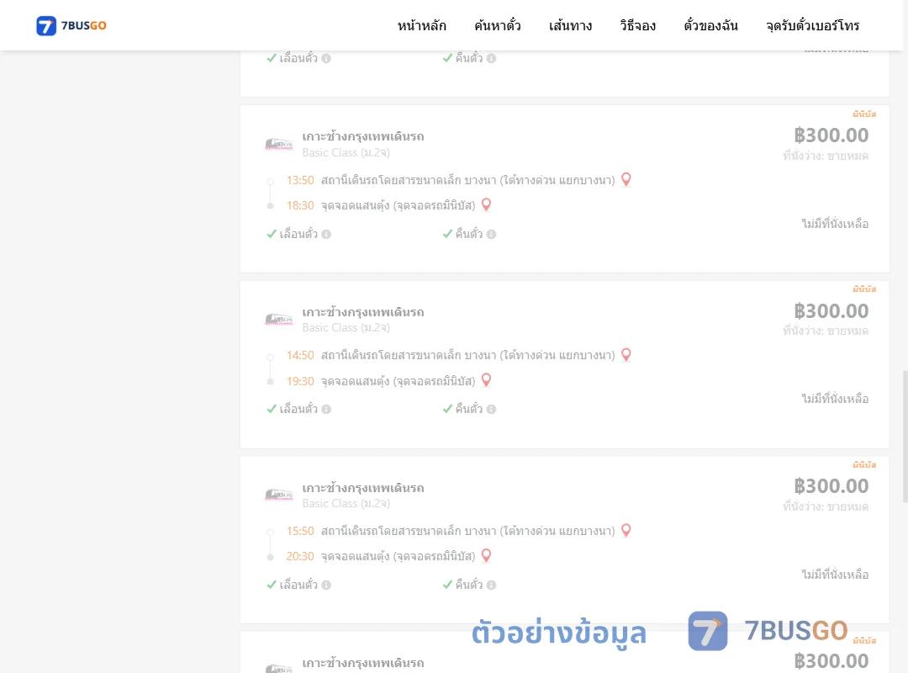Click ที่นั่งว่าง: ขายหมด in 15:50 card

(826, 506)
